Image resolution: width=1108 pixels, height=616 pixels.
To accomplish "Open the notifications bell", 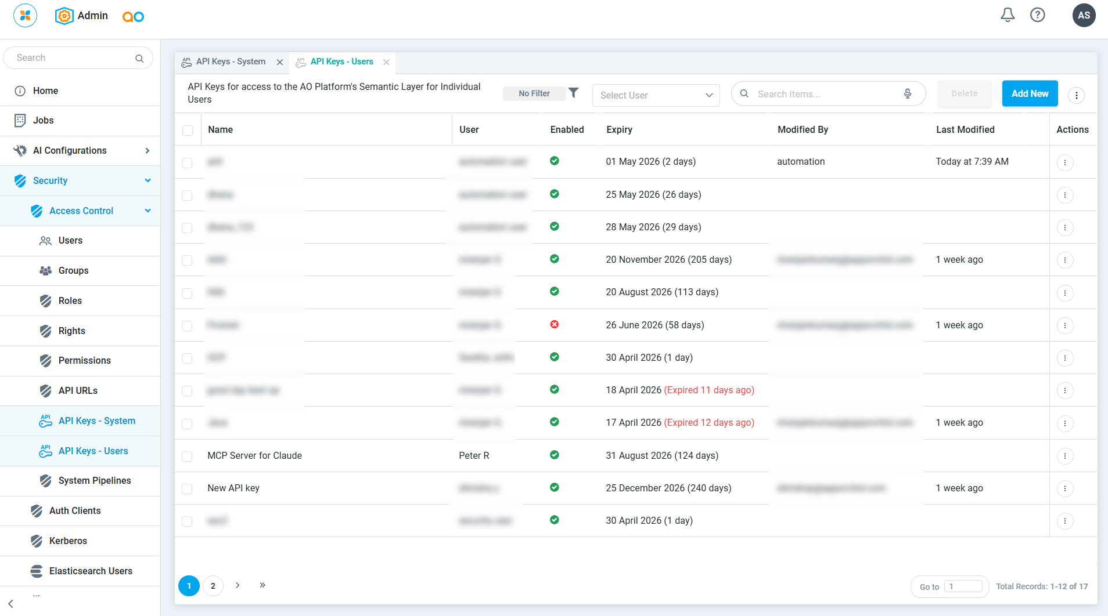I will click(x=1008, y=15).
